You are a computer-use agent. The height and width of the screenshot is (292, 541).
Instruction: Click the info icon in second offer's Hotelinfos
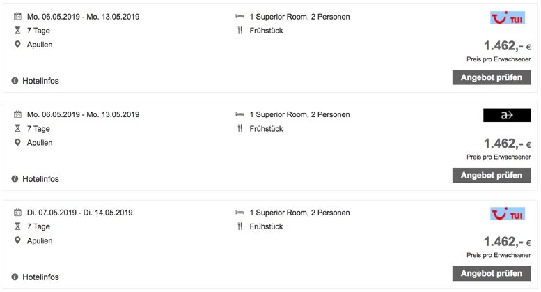[x=15, y=179]
